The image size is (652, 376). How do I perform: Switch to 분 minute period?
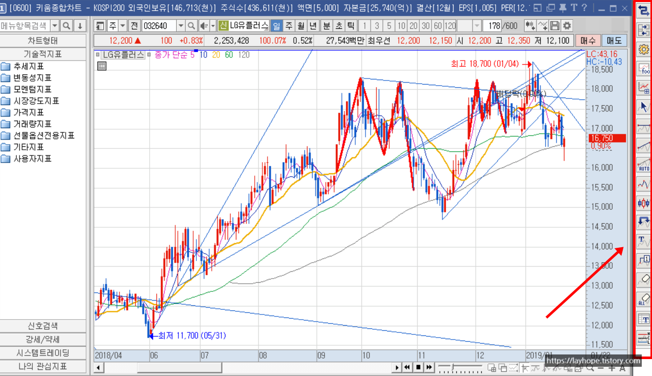tap(327, 26)
